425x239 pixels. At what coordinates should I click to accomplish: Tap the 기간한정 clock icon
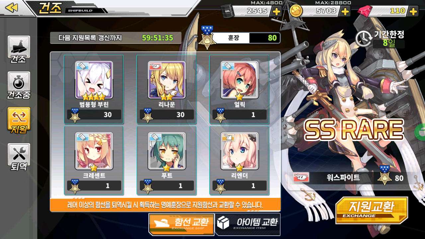point(364,38)
